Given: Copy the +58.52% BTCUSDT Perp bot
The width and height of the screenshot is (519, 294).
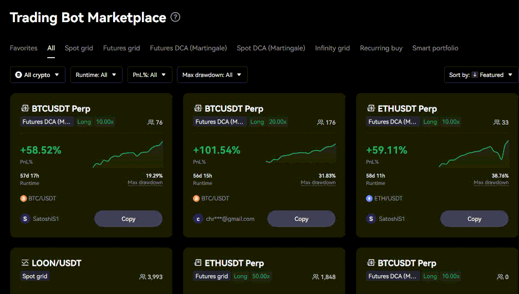Looking at the screenshot, I should [129, 219].
